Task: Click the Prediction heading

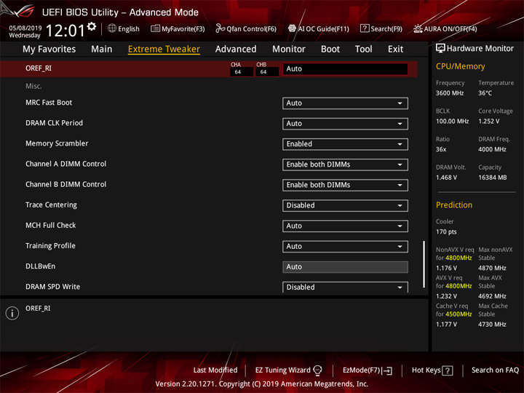Action: (454, 205)
